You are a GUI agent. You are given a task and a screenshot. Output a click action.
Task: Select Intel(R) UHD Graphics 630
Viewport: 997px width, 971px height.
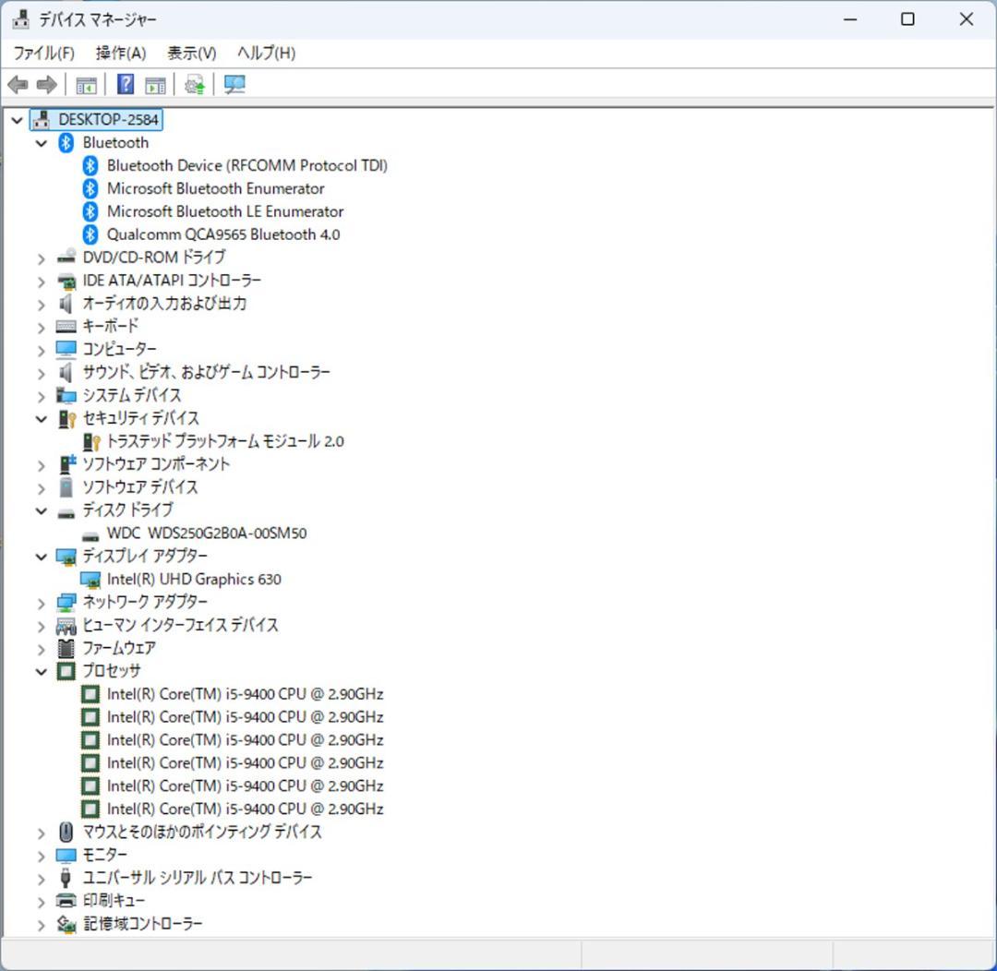(195, 579)
